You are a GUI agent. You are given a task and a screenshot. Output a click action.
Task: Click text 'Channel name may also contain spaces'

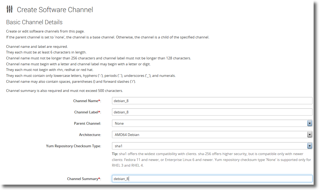(x=71, y=82)
